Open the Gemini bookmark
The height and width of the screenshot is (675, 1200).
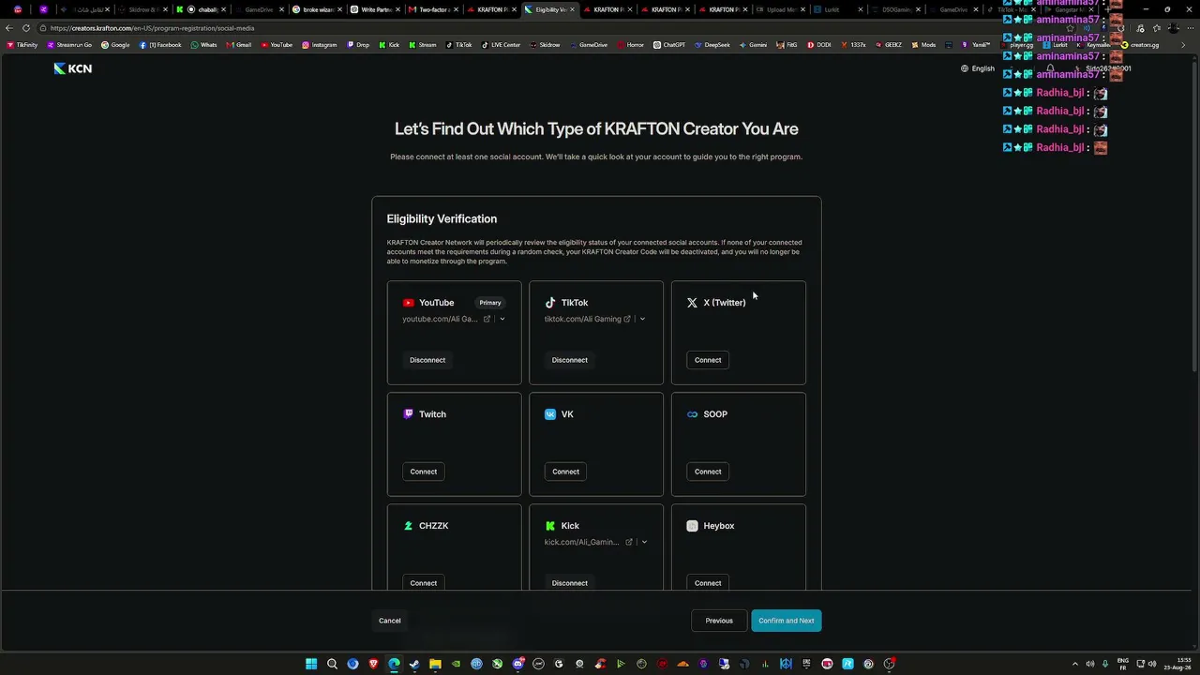[753, 45]
